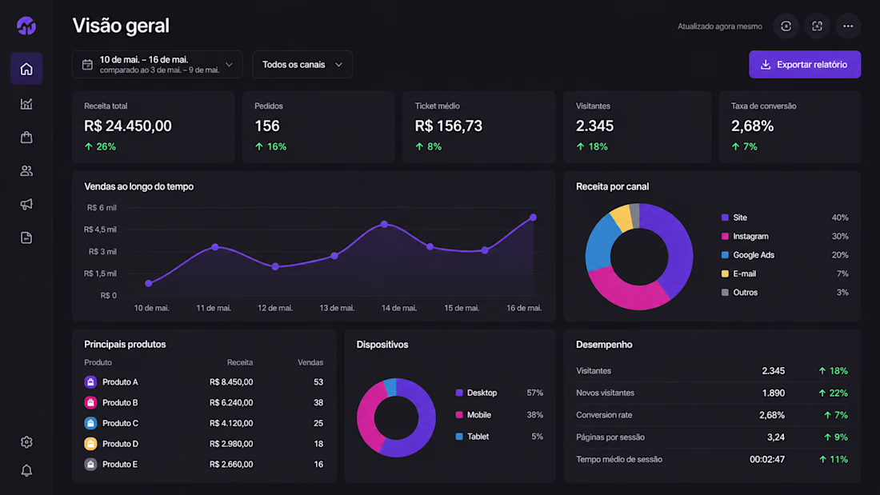Click the Produto B bag icon
880x495 pixels.
coord(90,402)
